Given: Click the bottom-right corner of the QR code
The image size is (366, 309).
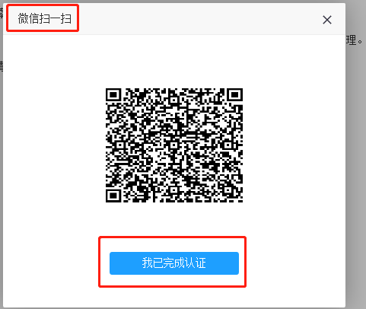Looking at the screenshot, I should pyautogui.click(x=238, y=199).
